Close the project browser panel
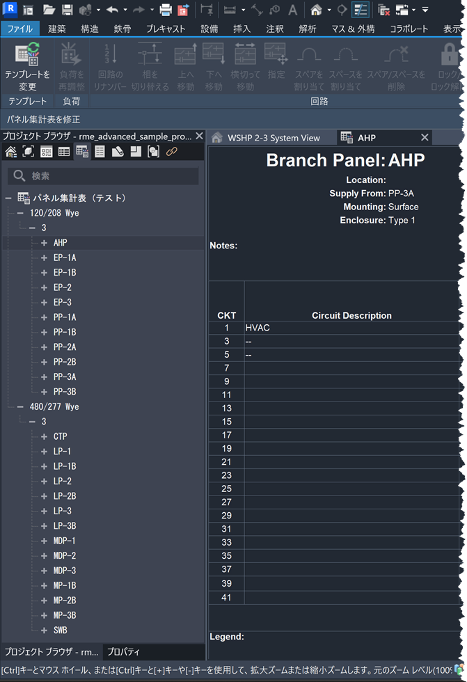The width and height of the screenshot is (467, 682). tap(199, 136)
